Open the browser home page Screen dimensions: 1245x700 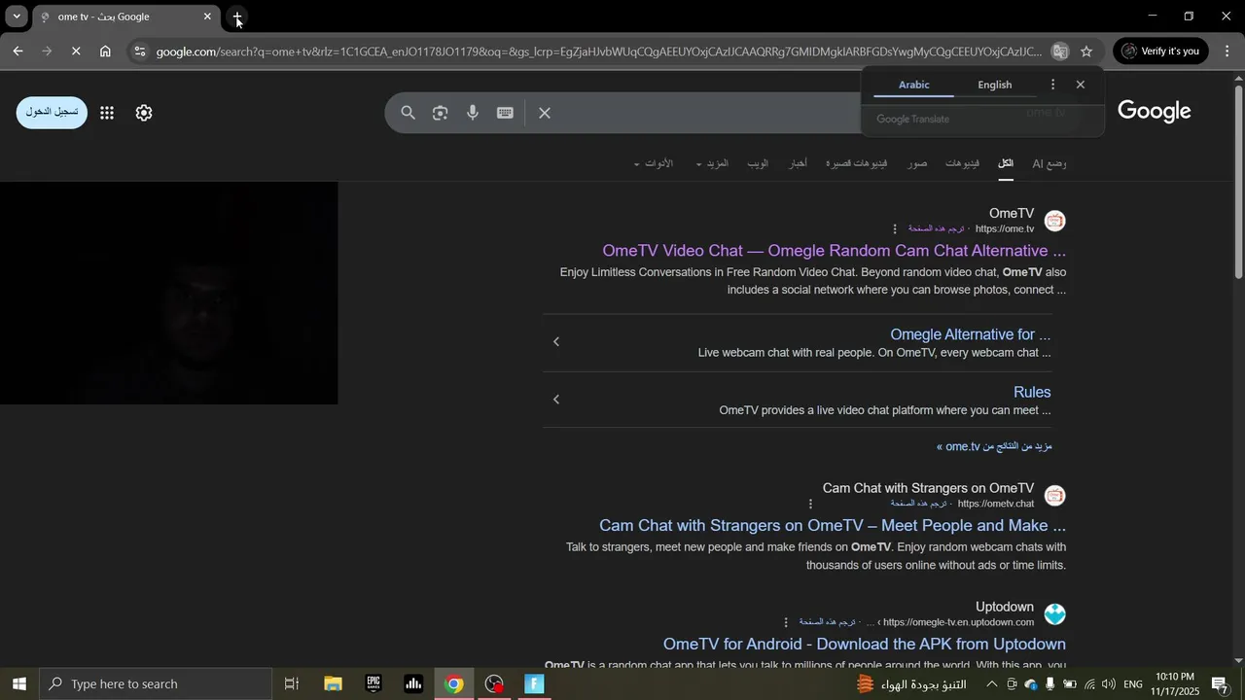[x=105, y=52]
